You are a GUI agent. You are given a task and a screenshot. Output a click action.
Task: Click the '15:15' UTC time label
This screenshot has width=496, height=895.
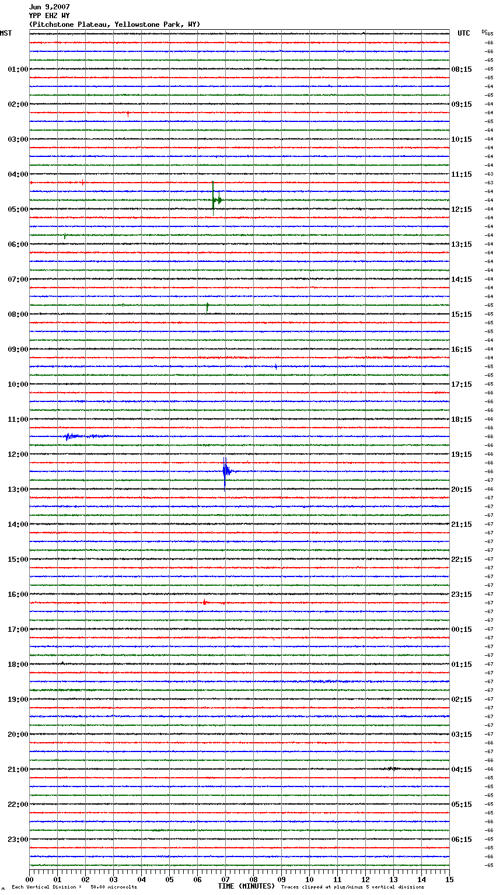coord(462,314)
